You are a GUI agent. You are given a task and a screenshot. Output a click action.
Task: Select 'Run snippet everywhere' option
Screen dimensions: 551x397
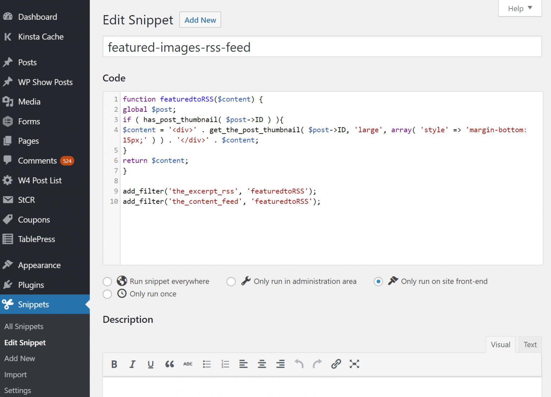(x=107, y=282)
